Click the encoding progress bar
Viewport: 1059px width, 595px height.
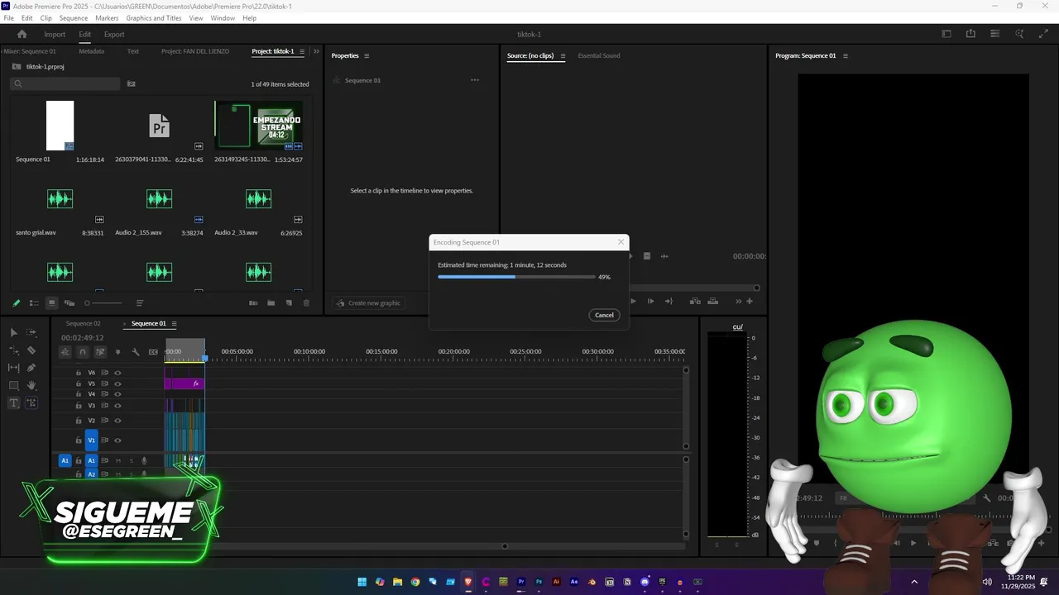(x=516, y=277)
